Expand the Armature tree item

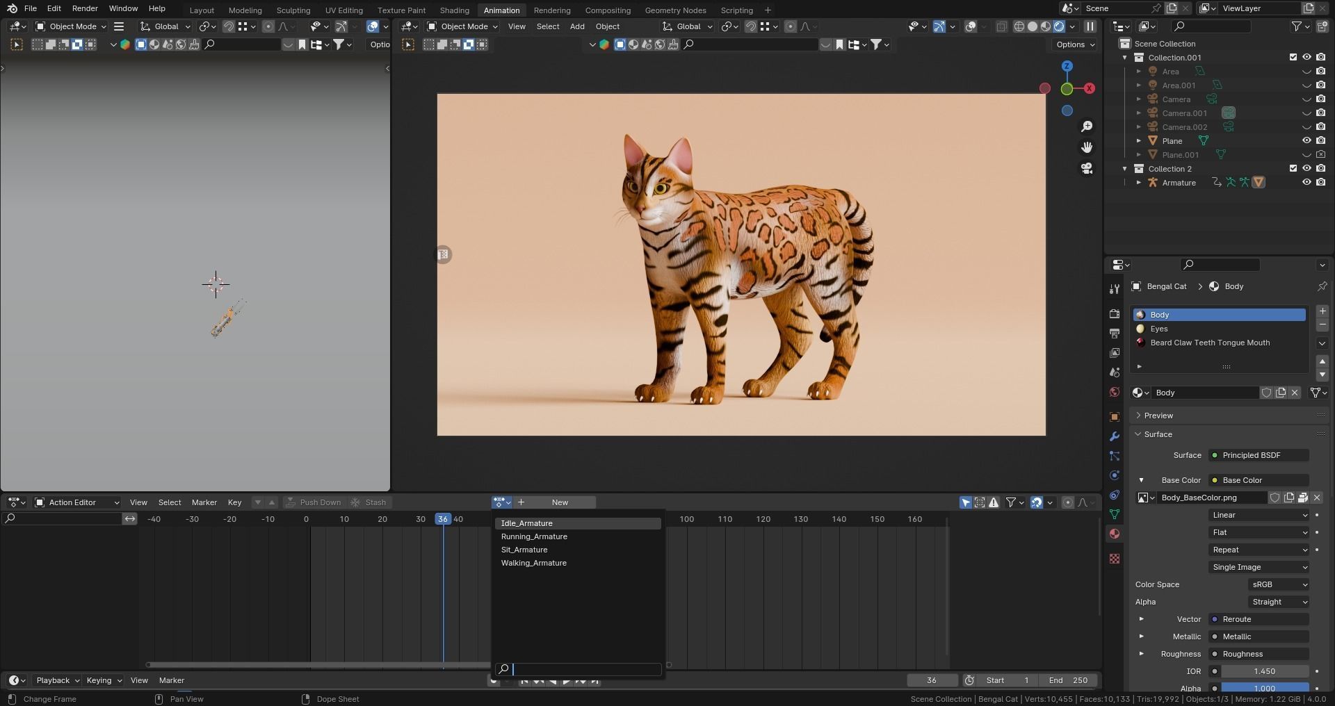pyautogui.click(x=1139, y=182)
